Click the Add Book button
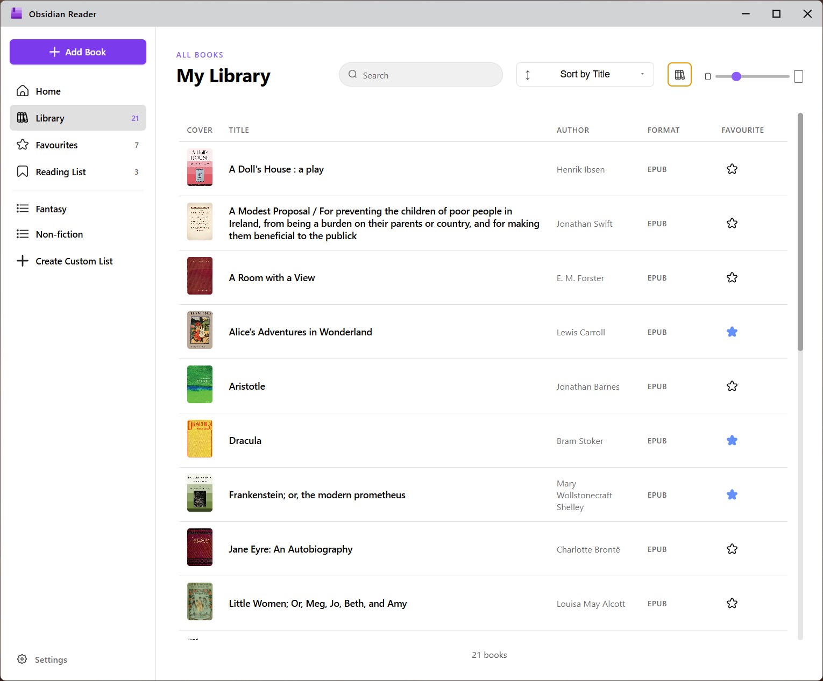This screenshot has width=823, height=681. click(x=78, y=52)
